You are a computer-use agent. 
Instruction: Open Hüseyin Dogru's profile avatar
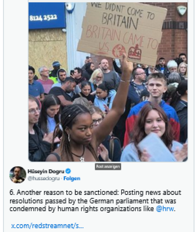pyautogui.click(x=18, y=175)
